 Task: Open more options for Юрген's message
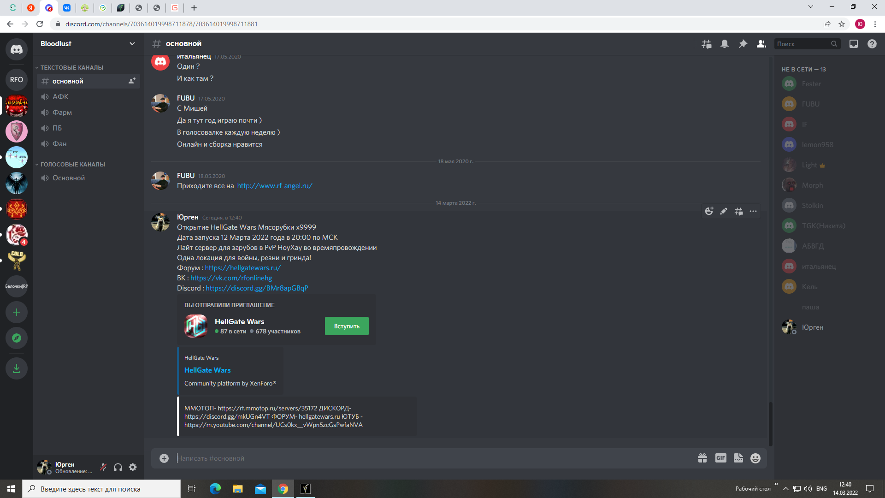pos(753,211)
